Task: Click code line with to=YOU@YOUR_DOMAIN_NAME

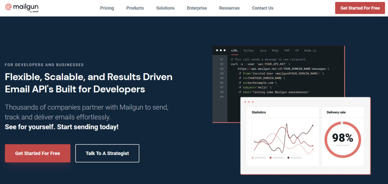Action: click(261, 78)
